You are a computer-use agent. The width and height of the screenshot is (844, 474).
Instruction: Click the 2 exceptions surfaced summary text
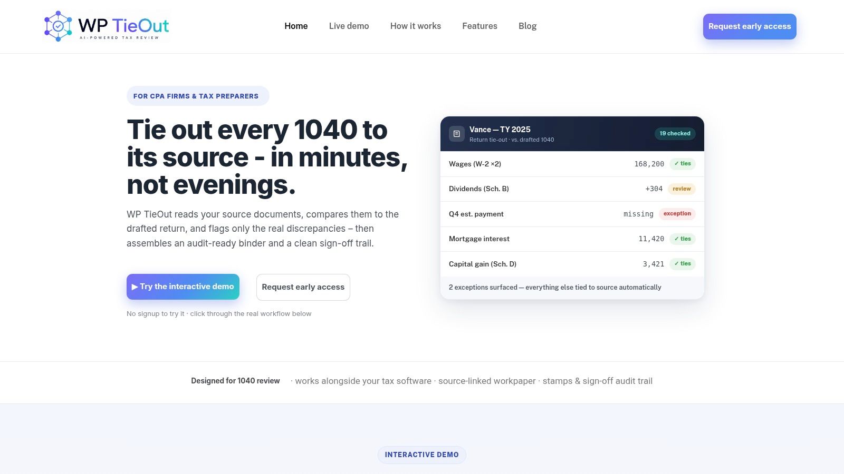[x=555, y=287]
